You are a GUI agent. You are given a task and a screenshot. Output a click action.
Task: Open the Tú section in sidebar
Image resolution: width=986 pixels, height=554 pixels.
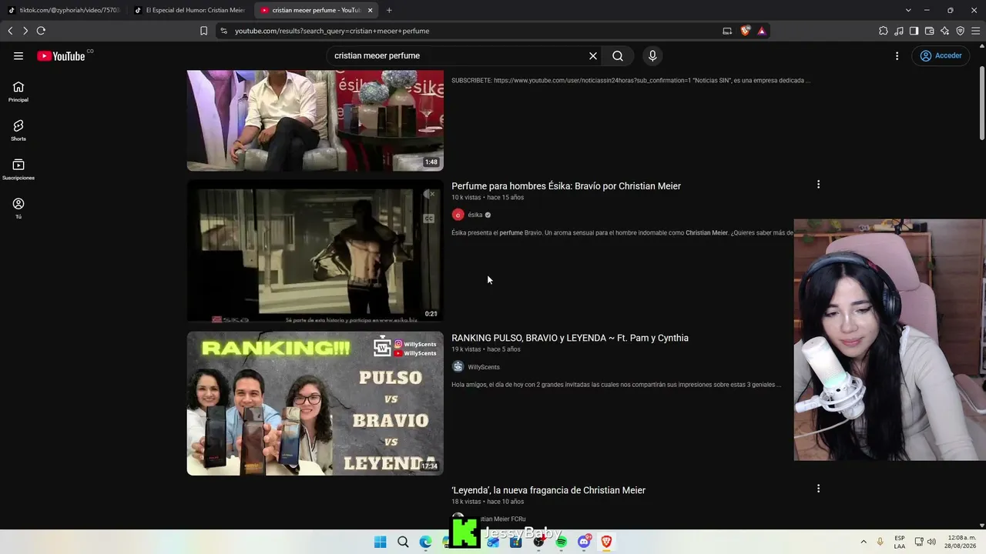coord(18,208)
